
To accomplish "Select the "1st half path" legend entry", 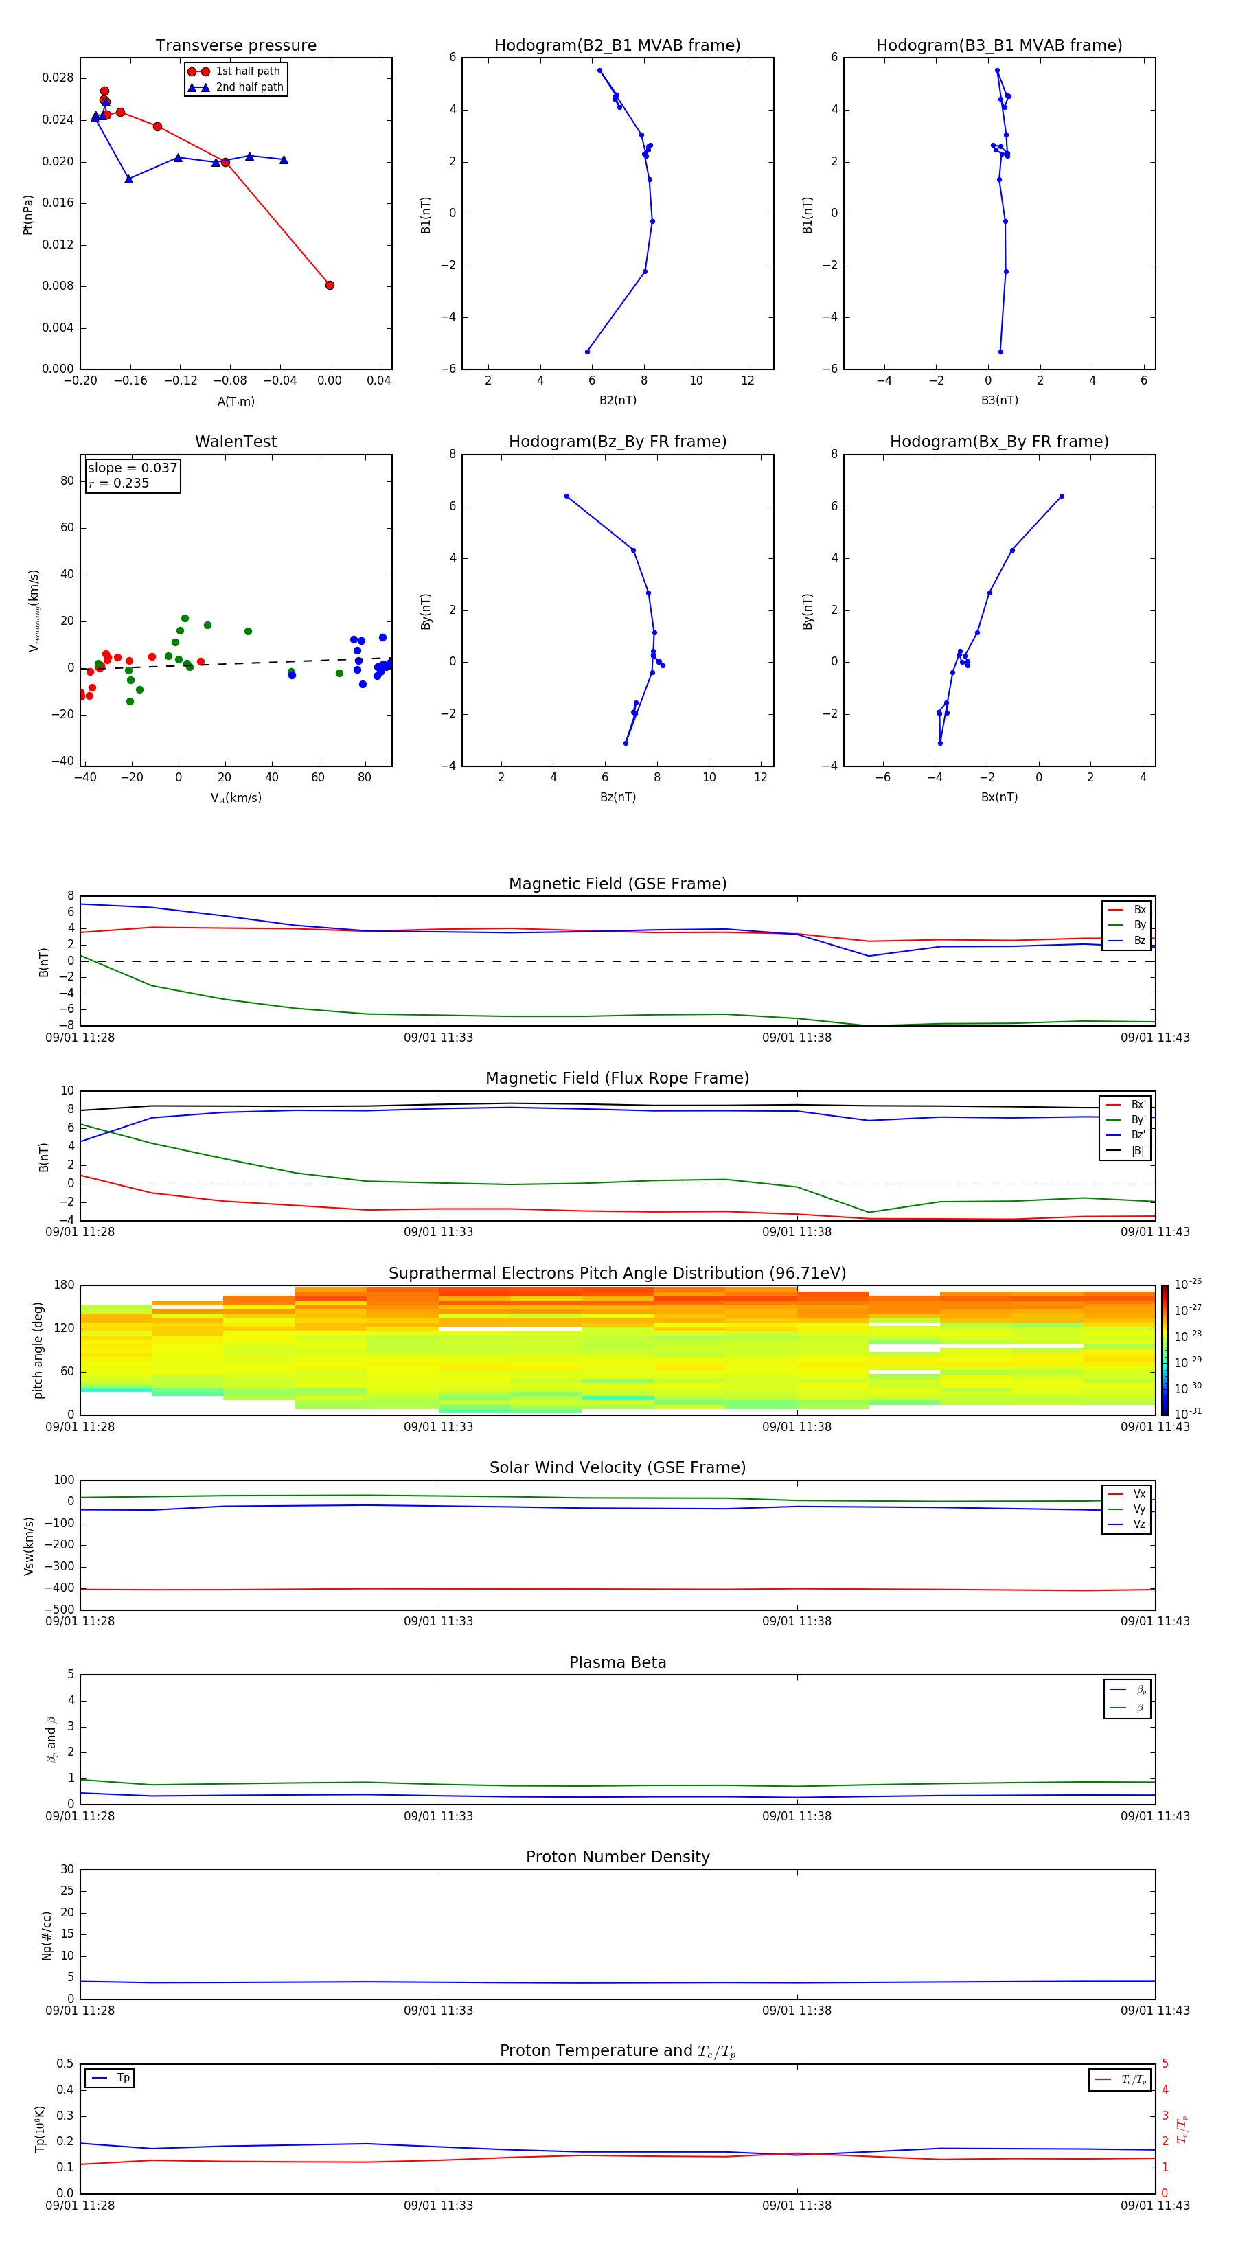I will (x=234, y=71).
